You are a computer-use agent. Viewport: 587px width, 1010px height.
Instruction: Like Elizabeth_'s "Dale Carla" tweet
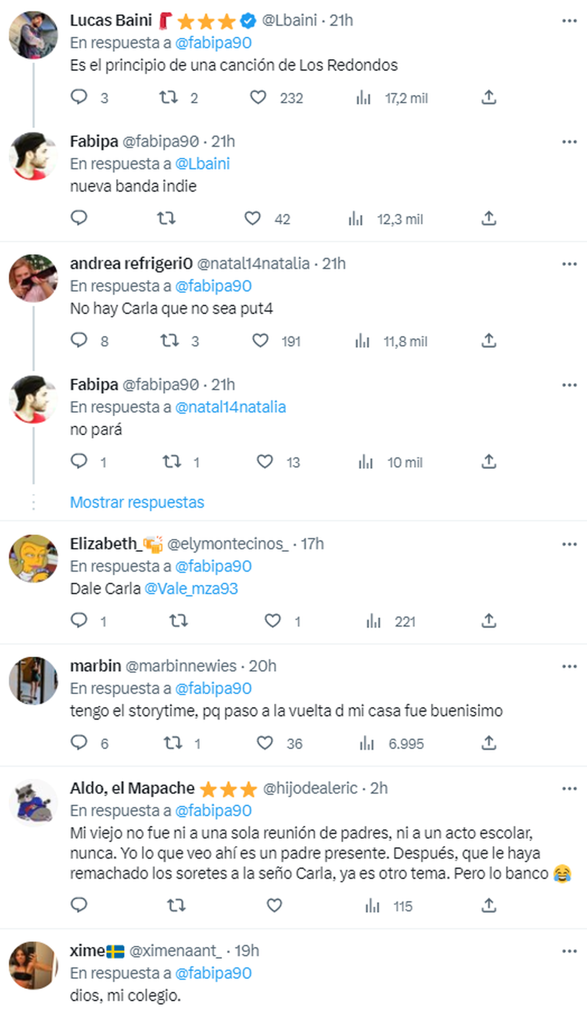click(272, 621)
